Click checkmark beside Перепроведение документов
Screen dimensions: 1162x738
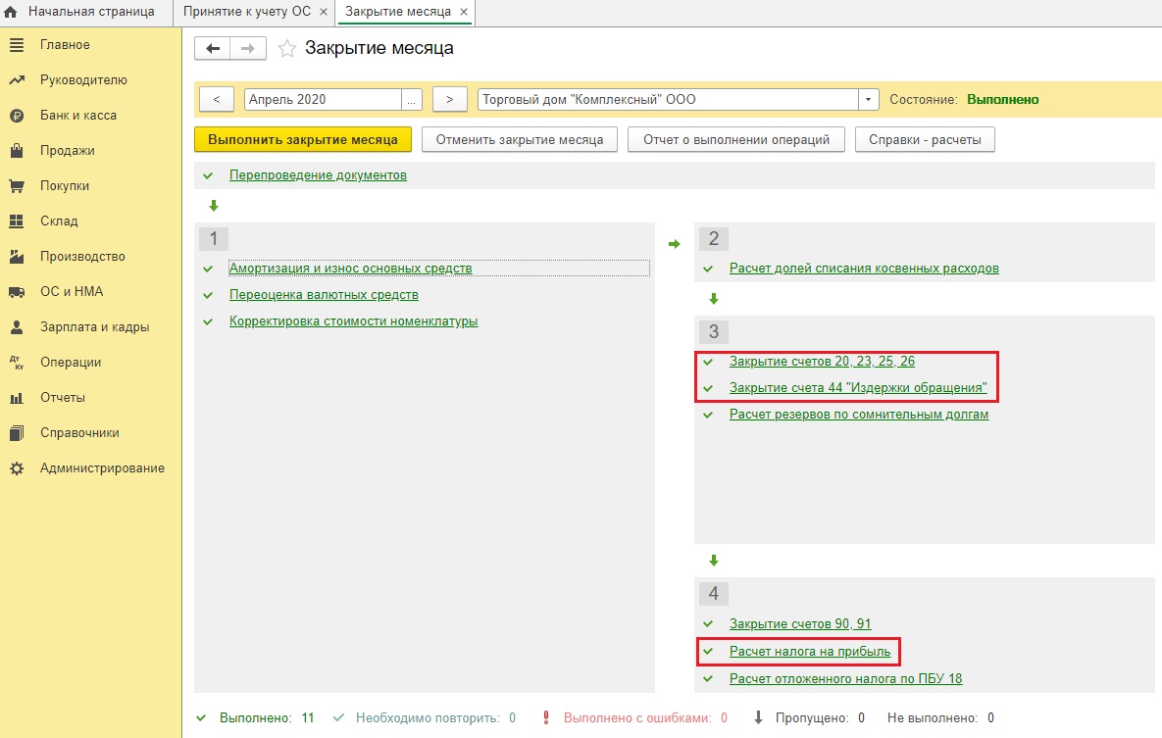click(x=208, y=175)
